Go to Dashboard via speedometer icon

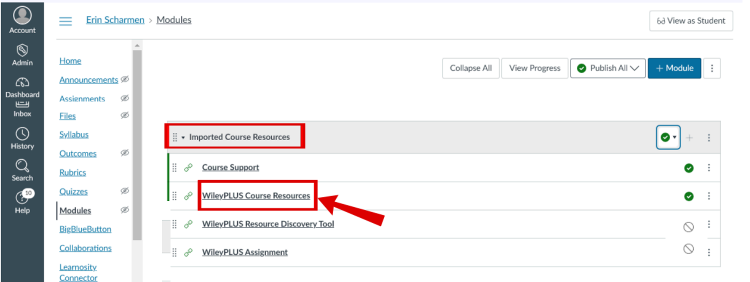[x=22, y=82]
